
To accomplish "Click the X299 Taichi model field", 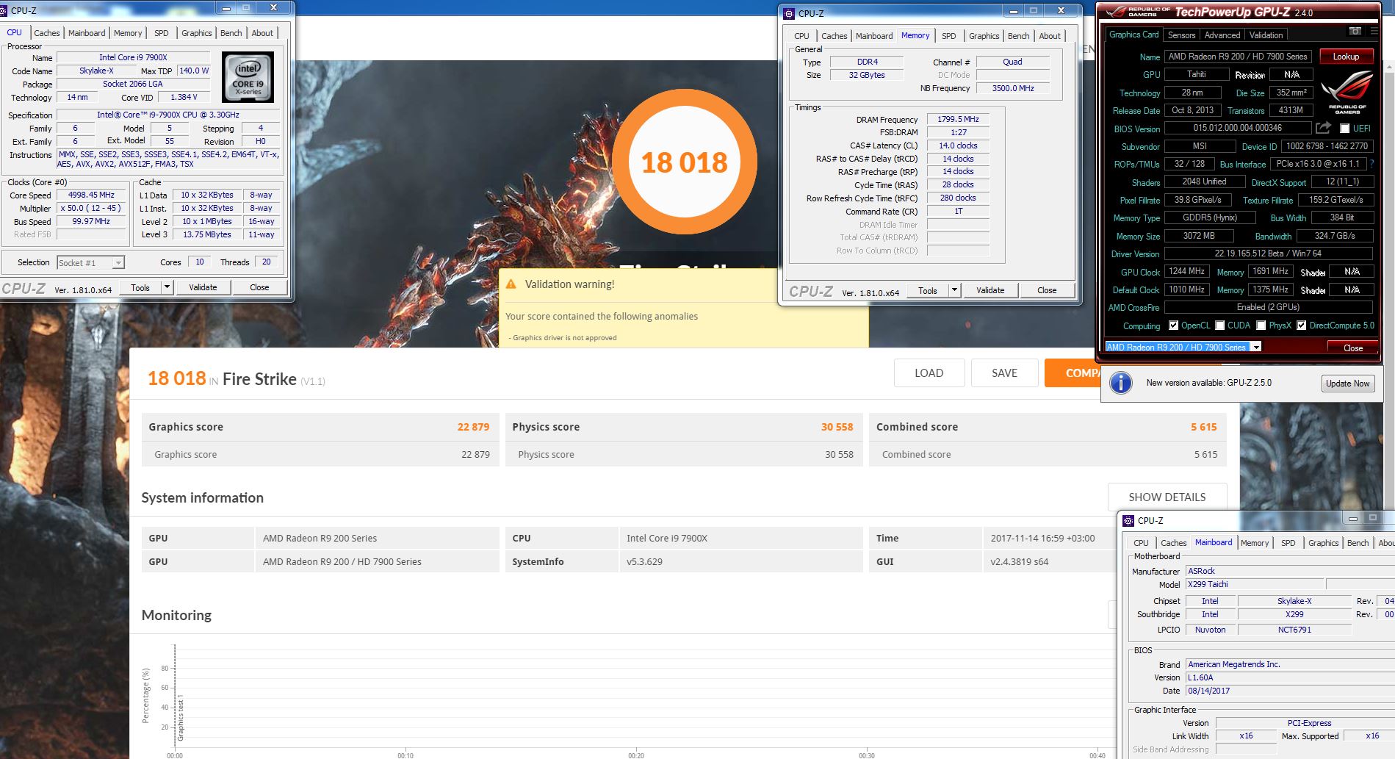I will tap(1255, 584).
